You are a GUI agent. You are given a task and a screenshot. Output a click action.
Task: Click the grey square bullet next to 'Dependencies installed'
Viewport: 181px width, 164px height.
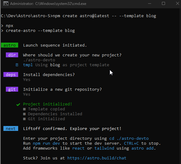pyautogui.click(x=24, y=114)
